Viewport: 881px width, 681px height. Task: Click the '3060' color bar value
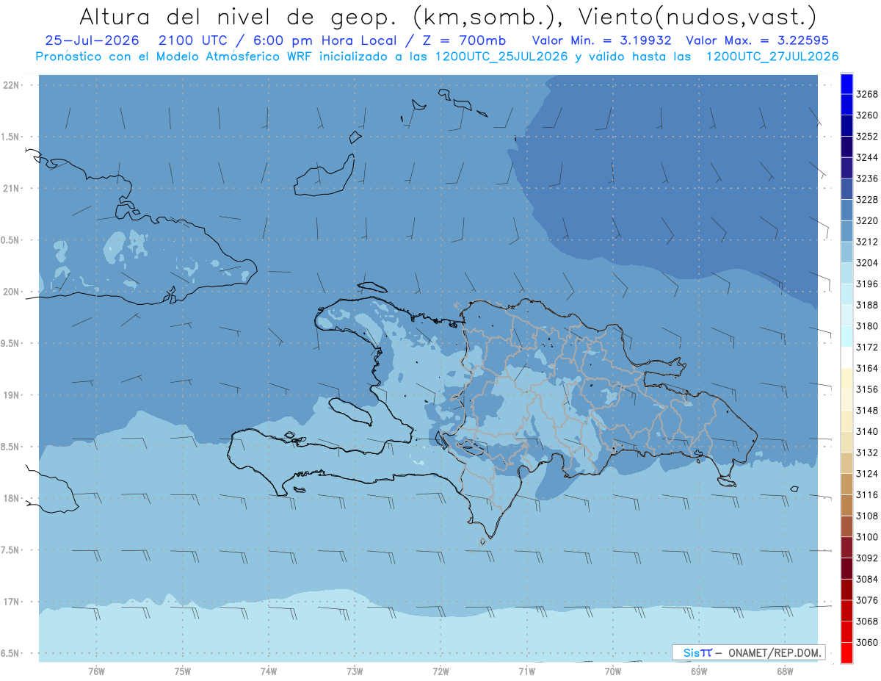point(868,642)
